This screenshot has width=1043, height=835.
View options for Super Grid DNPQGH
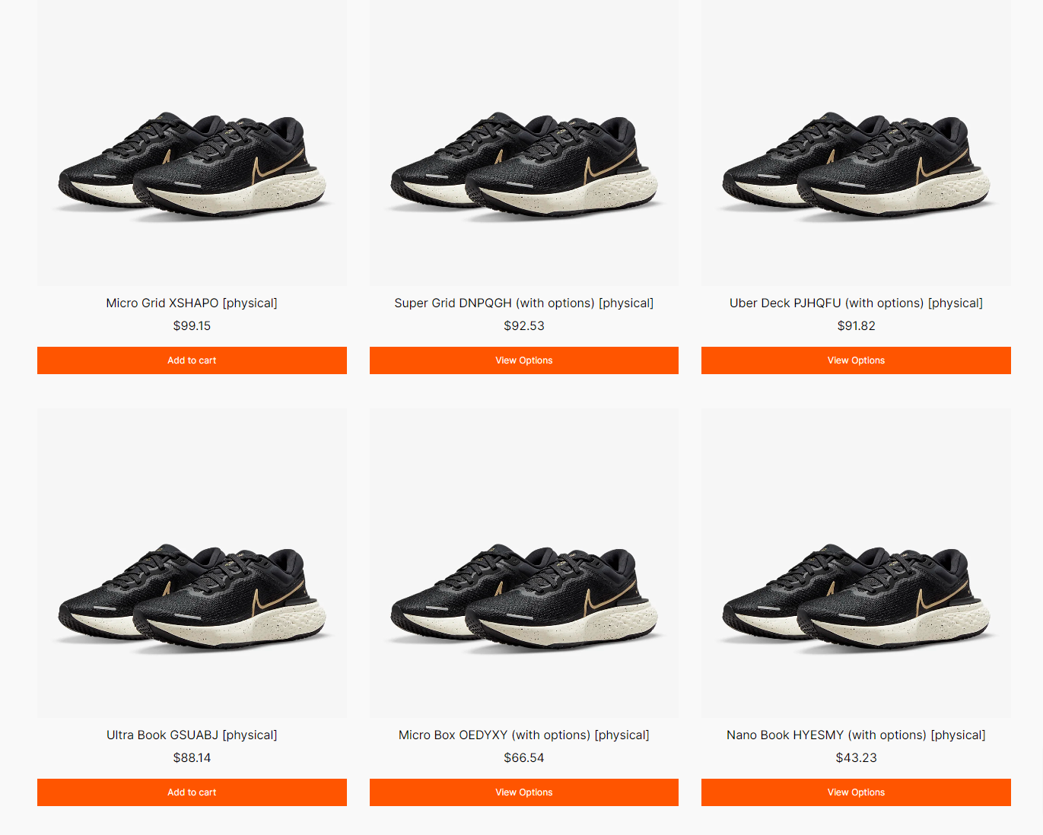(524, 360)
